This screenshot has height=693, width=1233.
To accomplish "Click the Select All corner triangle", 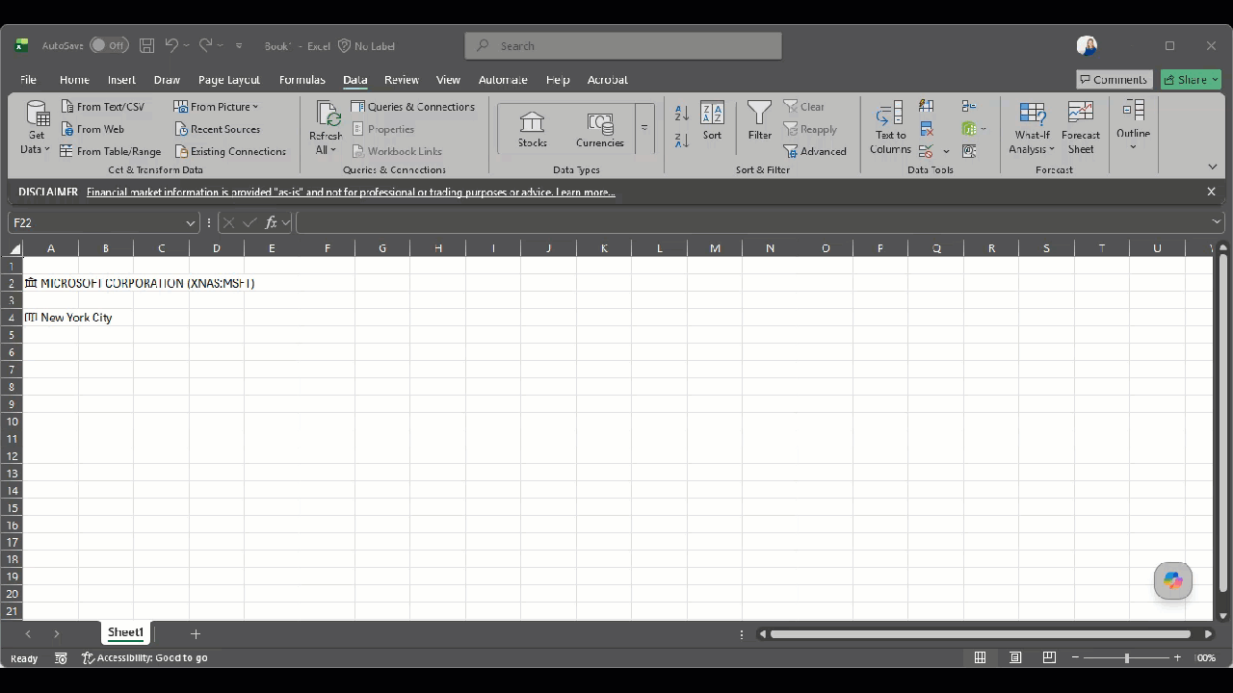I will tap(15, 248).
